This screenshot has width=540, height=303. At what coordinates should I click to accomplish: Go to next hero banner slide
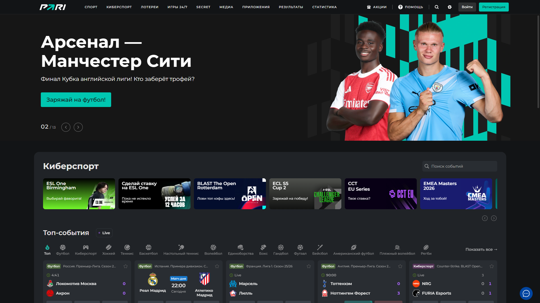click(78, 127)
